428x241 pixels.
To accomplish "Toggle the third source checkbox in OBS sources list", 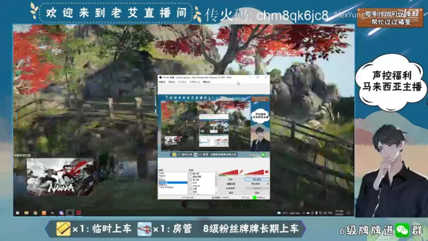I will [190, 180].
